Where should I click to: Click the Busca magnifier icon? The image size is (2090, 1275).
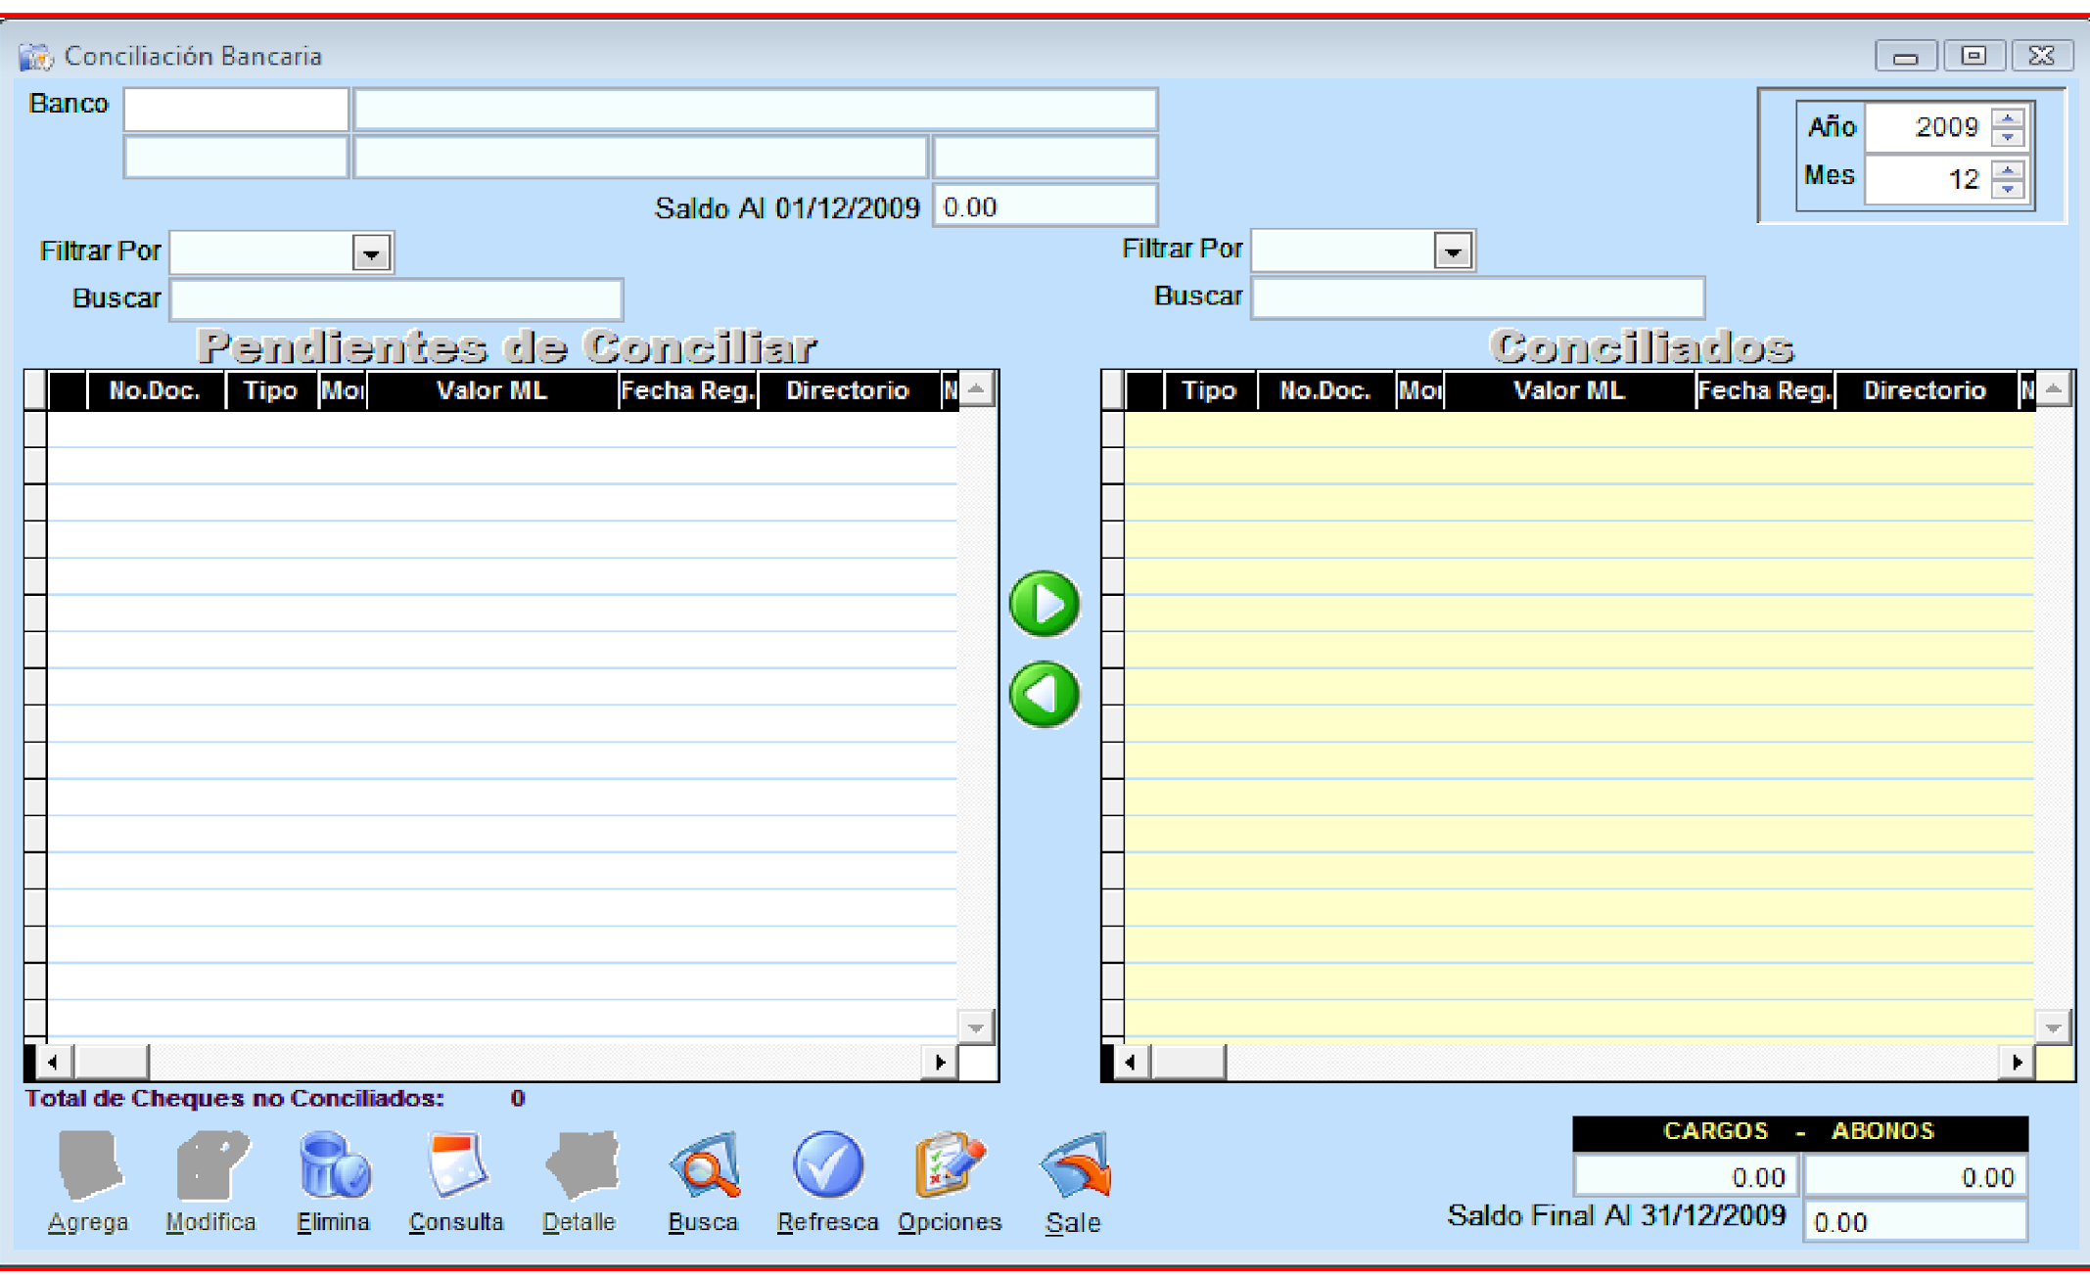(x=703, y=1164)
